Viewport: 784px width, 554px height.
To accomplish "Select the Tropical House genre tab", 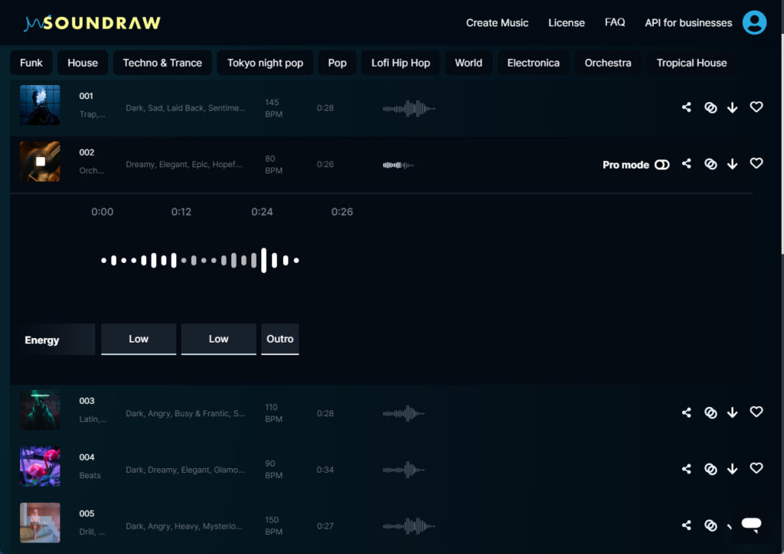I will click(x=691, y=63).
